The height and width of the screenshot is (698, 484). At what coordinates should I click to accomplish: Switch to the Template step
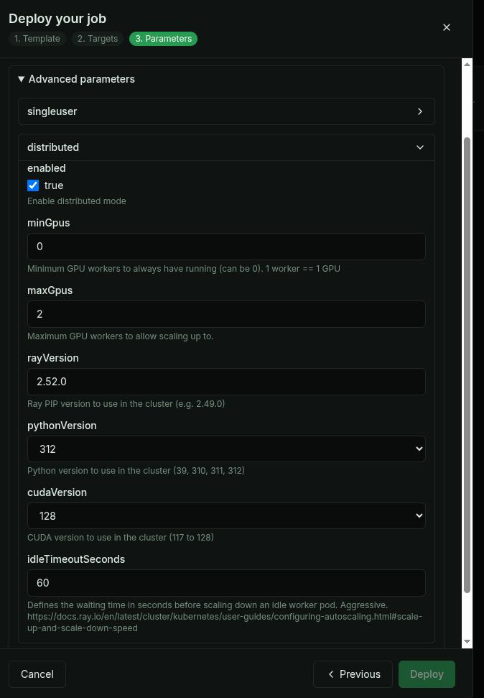click(37, 39)
